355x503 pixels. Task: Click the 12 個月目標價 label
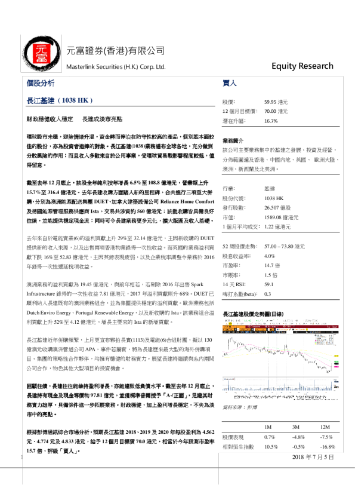point(240,111)
